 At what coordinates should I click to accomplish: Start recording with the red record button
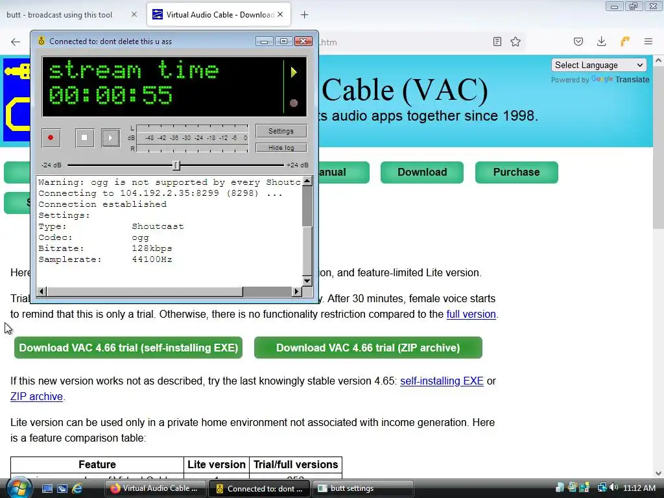[51, 137]
